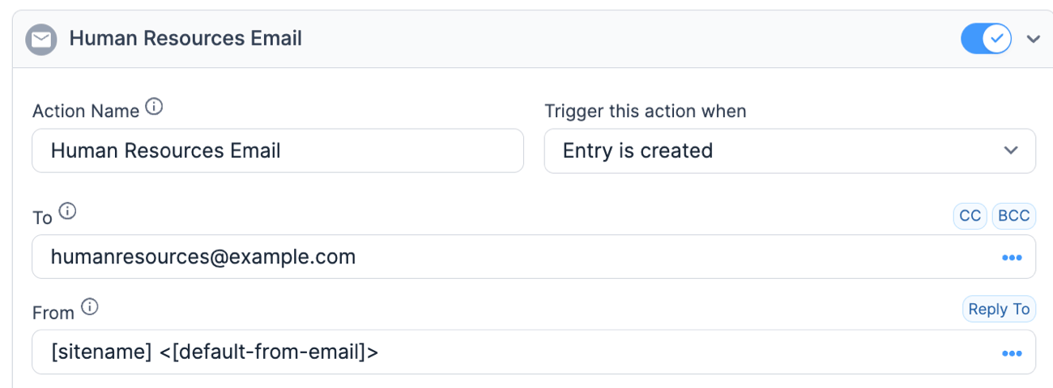The image size is (1053, 388).
Task: Add a BCC field
Action: click(x=1014, y=216)
